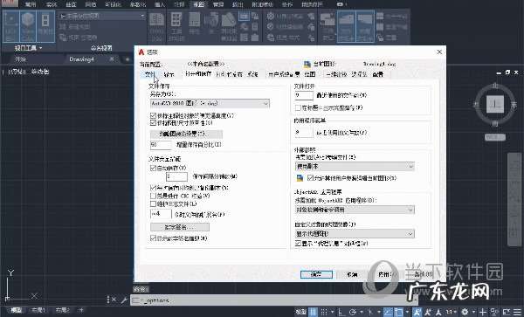This screenshot has height=317, width=524.
Task: Click the incremental save percentage field
Action: click(161, 145)
